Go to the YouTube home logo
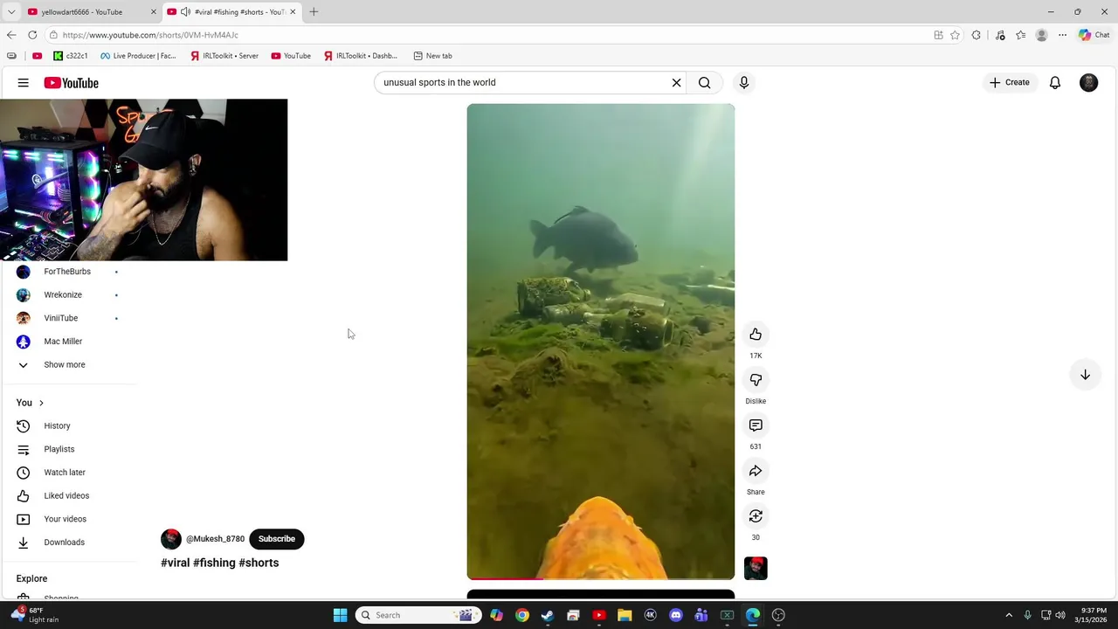1118x629 pixels. [72, 83]
